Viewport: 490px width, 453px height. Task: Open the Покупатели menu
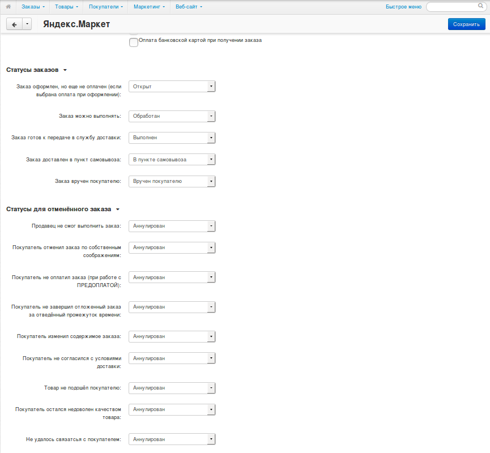pos(106,7)
